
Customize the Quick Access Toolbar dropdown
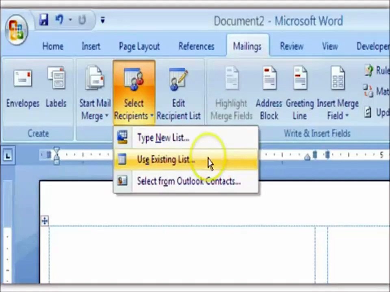pyautogui.click(x=102, y=20)
